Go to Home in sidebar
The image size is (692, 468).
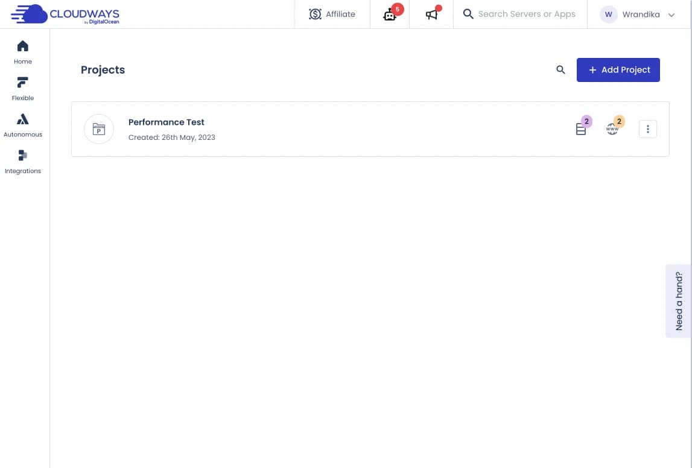point(23,52)
